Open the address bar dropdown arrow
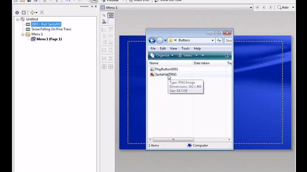The height and width of the screenshot is (172, 307). point(213,40)
